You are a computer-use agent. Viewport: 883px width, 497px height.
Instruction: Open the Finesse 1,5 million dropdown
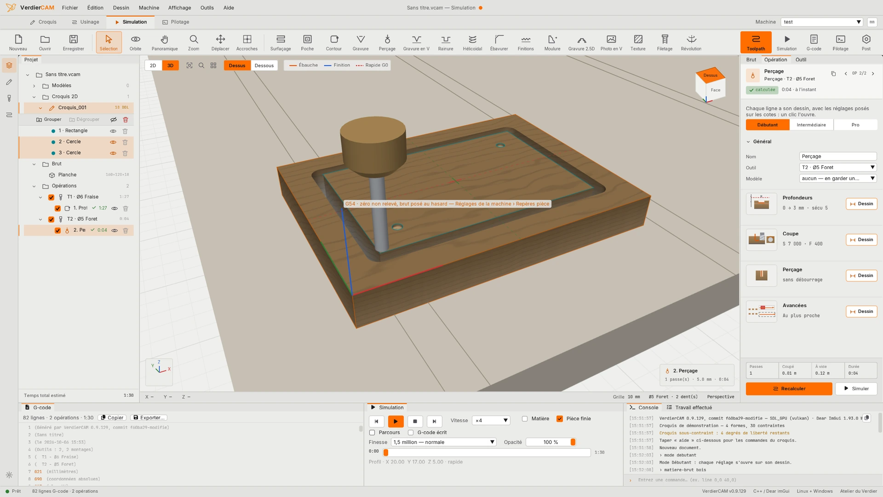[x=444, y=442]
